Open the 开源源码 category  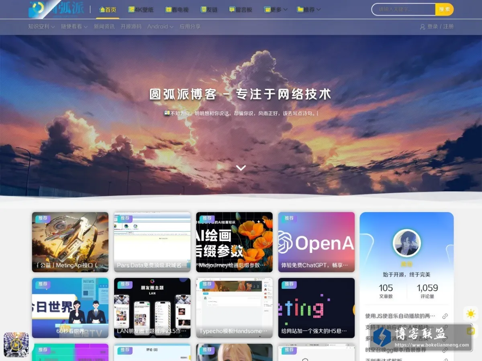(x=131, y=26)
